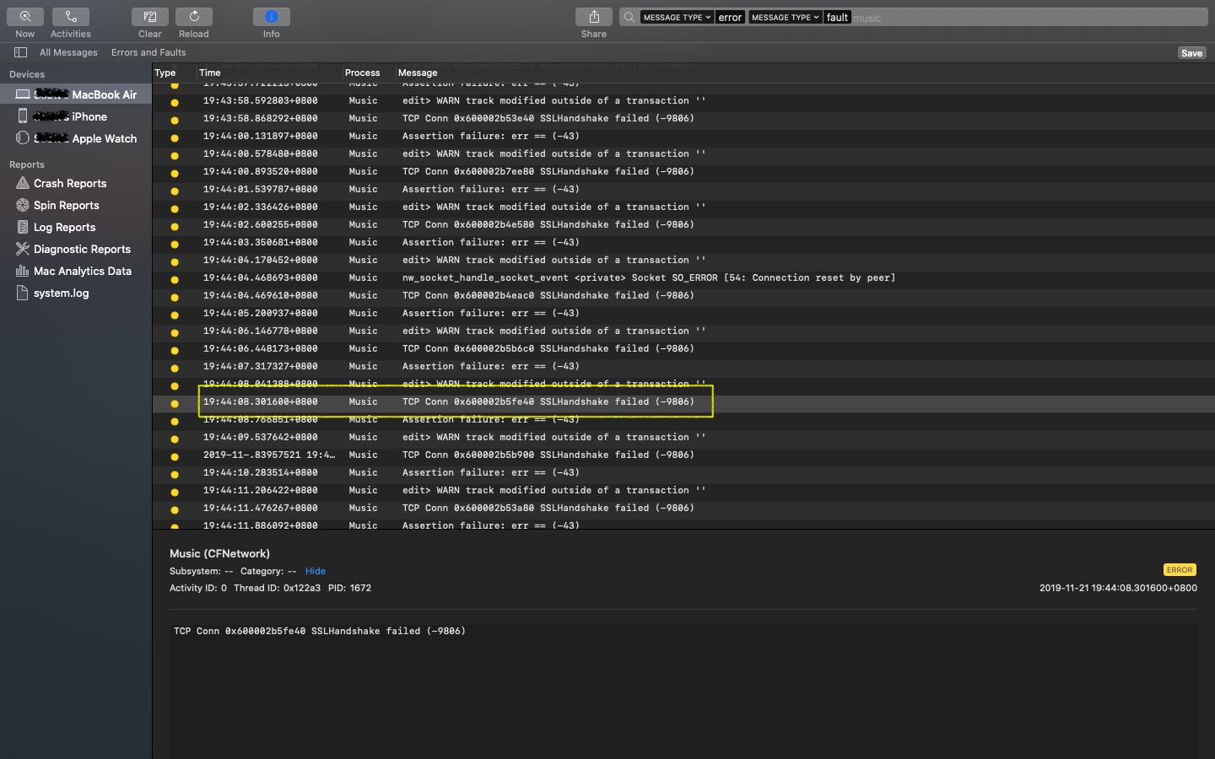Clear the log with the Clear icon
1215x759 pixels.
point(150,17)
